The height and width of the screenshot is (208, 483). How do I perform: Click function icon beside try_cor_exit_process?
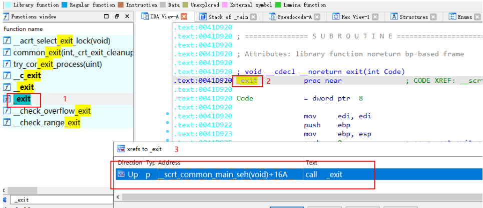click(x=7, y=64)
